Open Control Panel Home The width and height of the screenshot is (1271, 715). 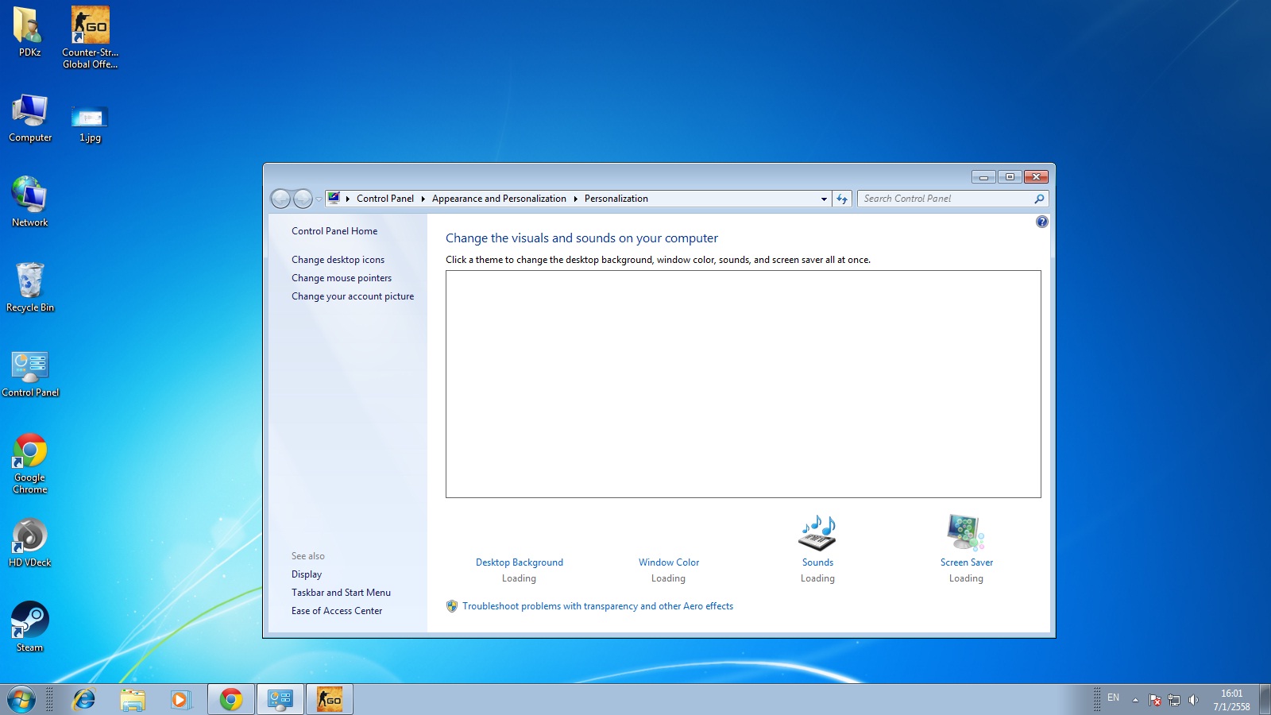[334, 231]
